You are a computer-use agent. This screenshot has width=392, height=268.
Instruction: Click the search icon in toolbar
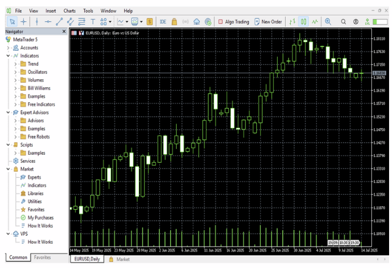344,21
